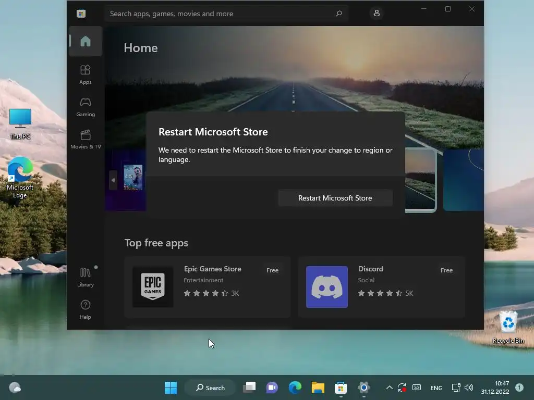Click the carousel previous arrow
This screenshot has width=534, height=400.
(x=113, y=180)
